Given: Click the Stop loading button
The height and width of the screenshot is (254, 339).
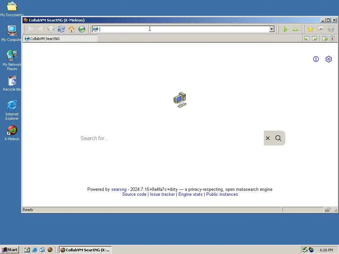Looking at the screenshot, I should (x=51, y=29).
